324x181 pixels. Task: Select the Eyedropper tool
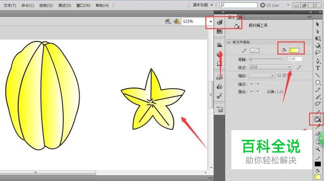pyautogui.click(x=318, y=126)
